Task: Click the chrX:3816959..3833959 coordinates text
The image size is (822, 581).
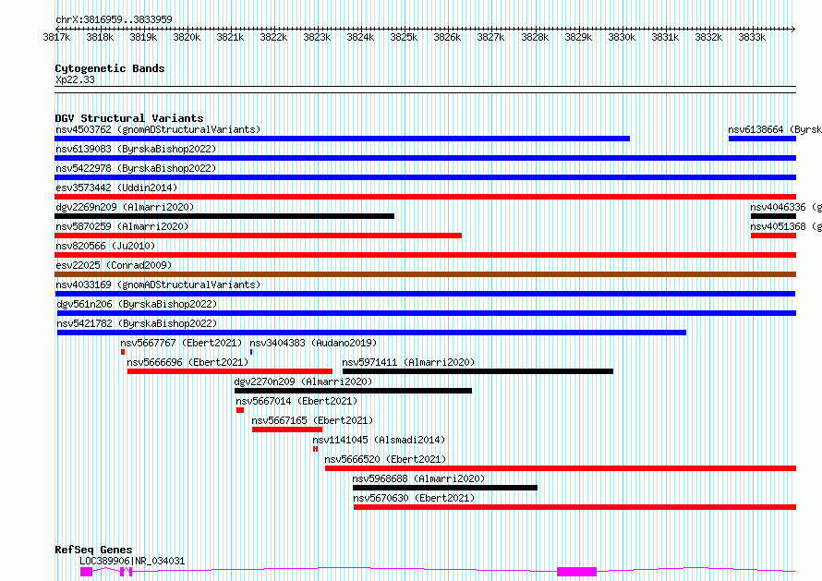Action: click(114, 19)
